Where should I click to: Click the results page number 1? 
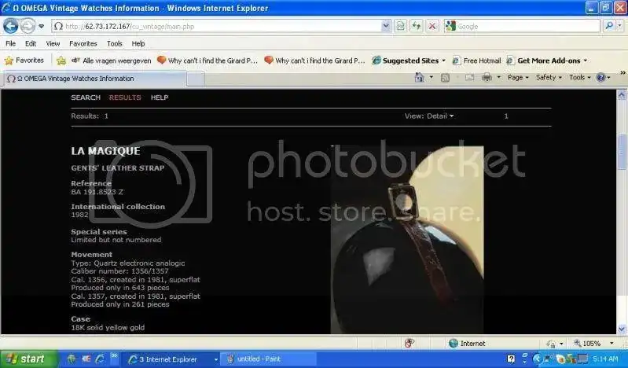(x=506, y=116)
